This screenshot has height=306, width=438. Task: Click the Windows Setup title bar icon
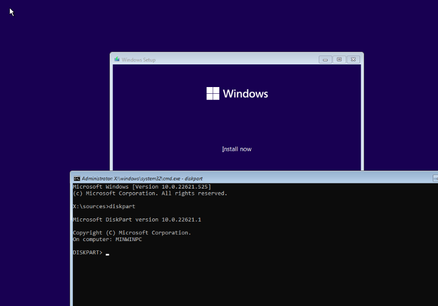coord(117,59)
